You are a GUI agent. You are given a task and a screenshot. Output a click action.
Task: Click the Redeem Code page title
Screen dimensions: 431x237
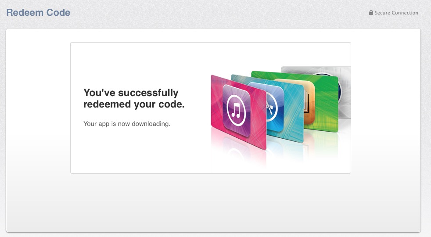tap(38, 13)
